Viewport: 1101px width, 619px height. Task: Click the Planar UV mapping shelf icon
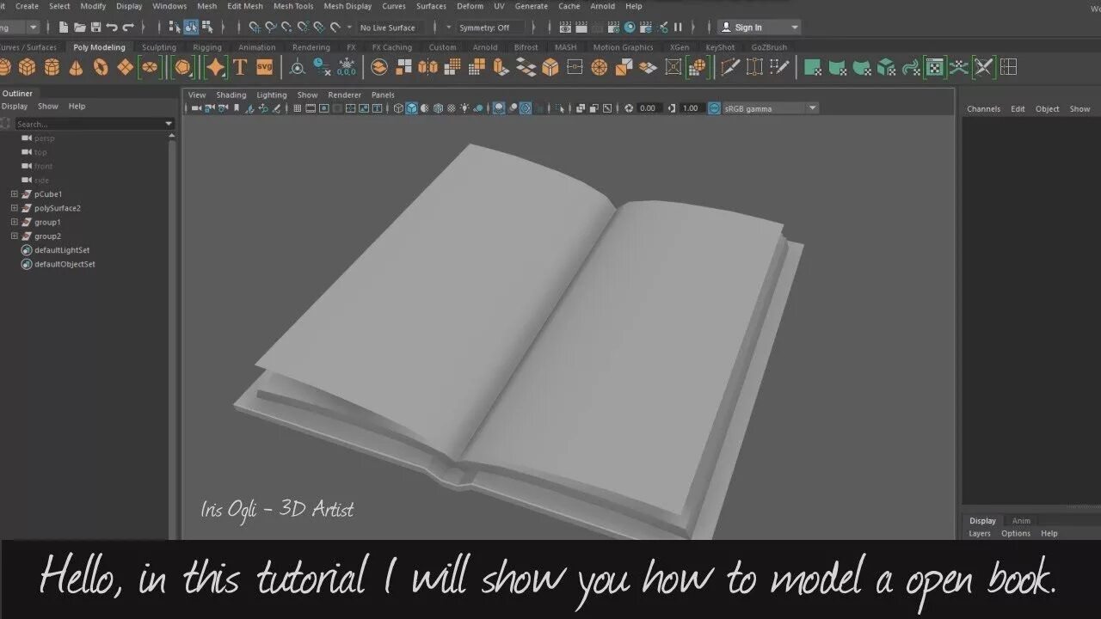coord(813,67)
